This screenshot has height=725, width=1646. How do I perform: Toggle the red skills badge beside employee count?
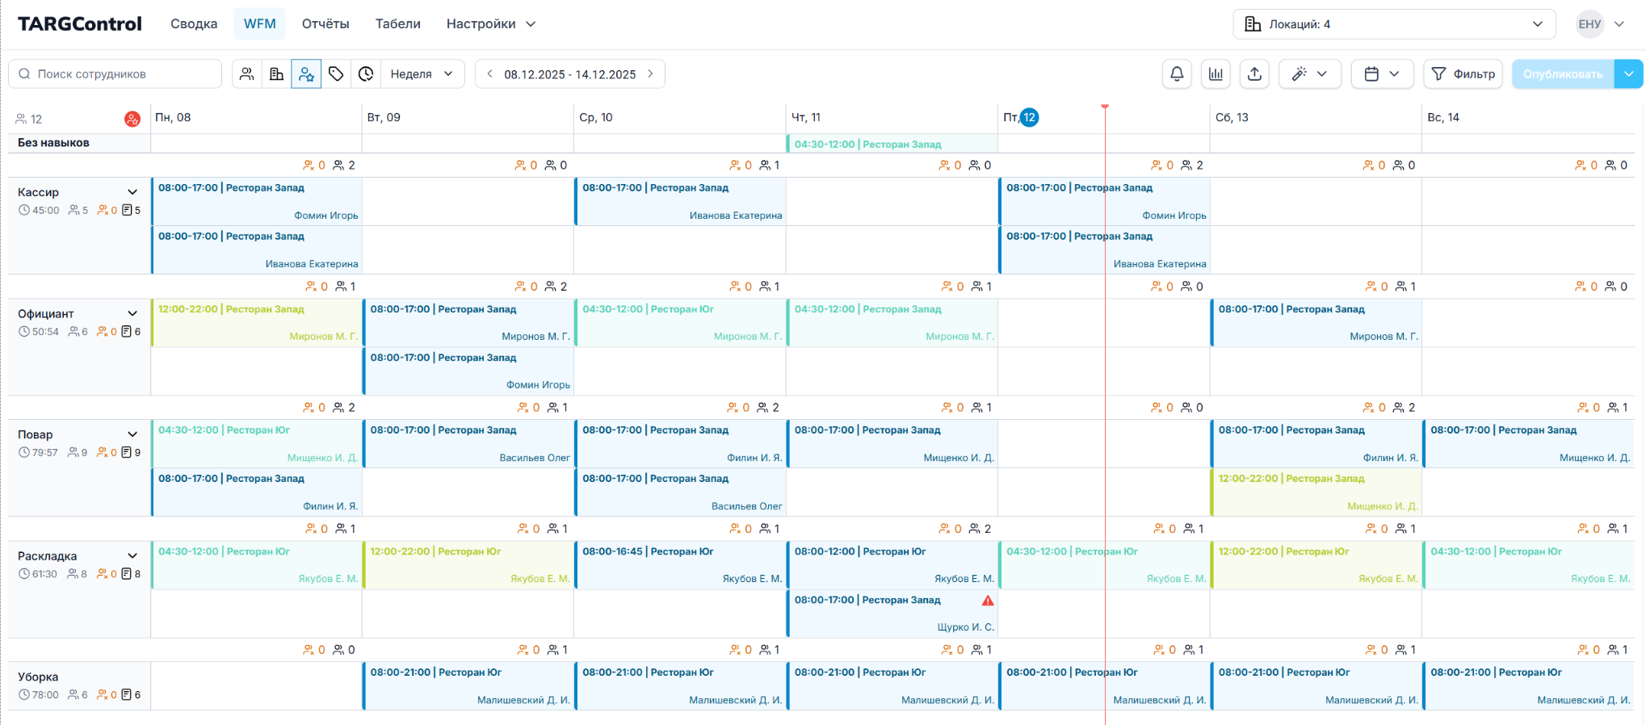[x=132, y=119]
